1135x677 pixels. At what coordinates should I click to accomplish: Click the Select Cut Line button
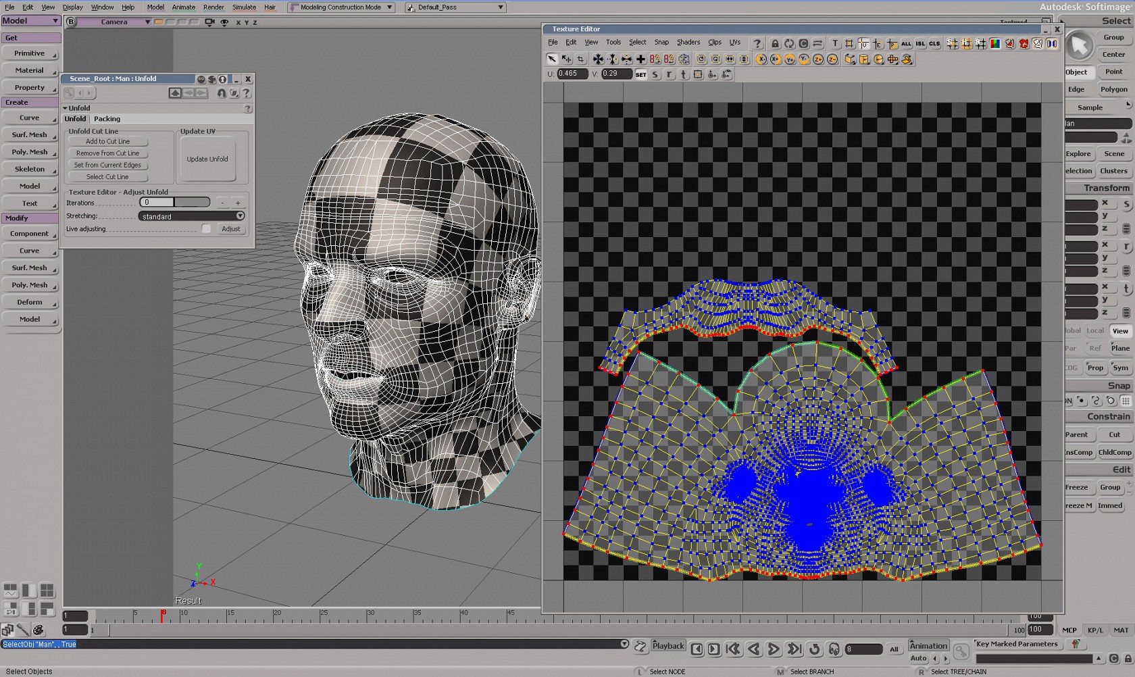point(107,177)
